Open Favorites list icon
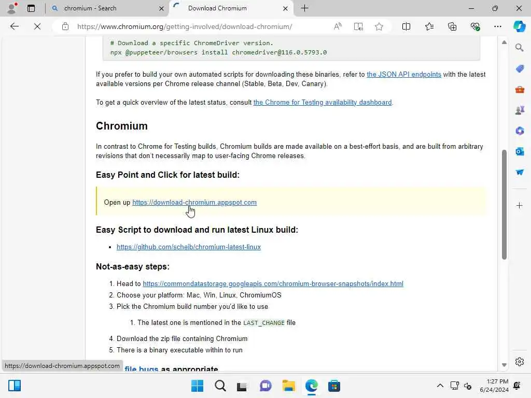The width and height of the screenshot is (531, 398). coord(429,26)
